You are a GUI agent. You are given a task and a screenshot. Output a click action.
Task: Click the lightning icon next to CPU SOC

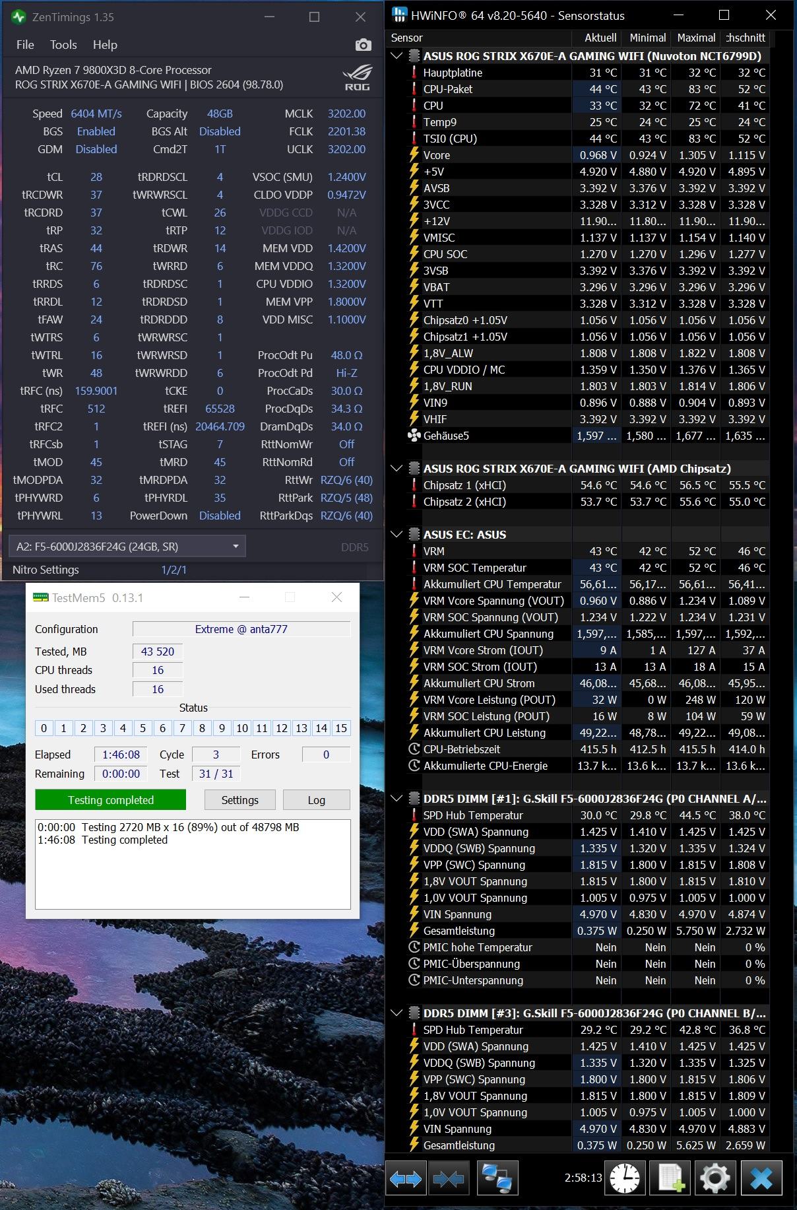click(x=414, y=254)
